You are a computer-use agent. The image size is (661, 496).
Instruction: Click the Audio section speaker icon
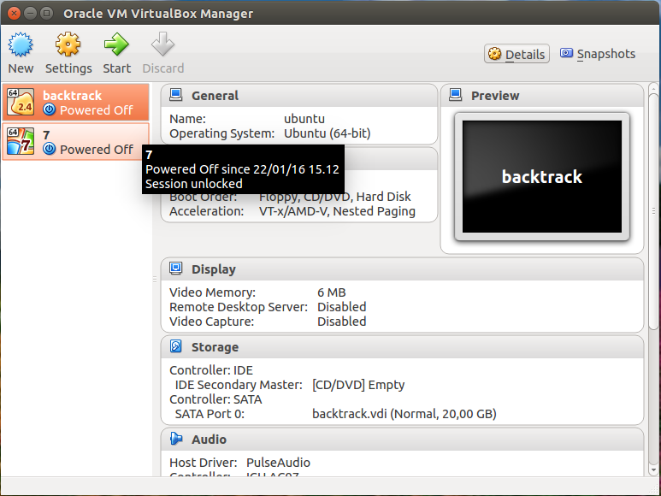tap(176, 439)
